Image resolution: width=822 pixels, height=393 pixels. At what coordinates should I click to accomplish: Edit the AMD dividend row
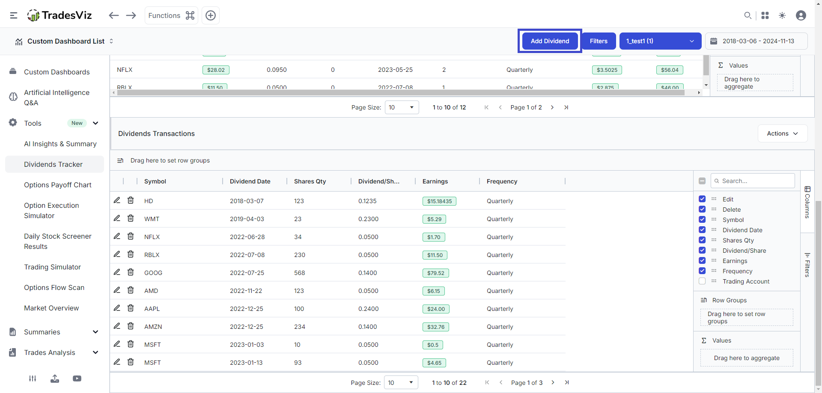point(117,290)
